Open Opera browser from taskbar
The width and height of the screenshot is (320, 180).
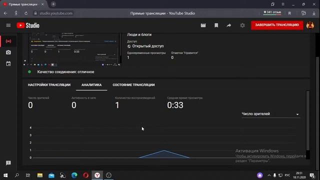(x=85, y=175)
